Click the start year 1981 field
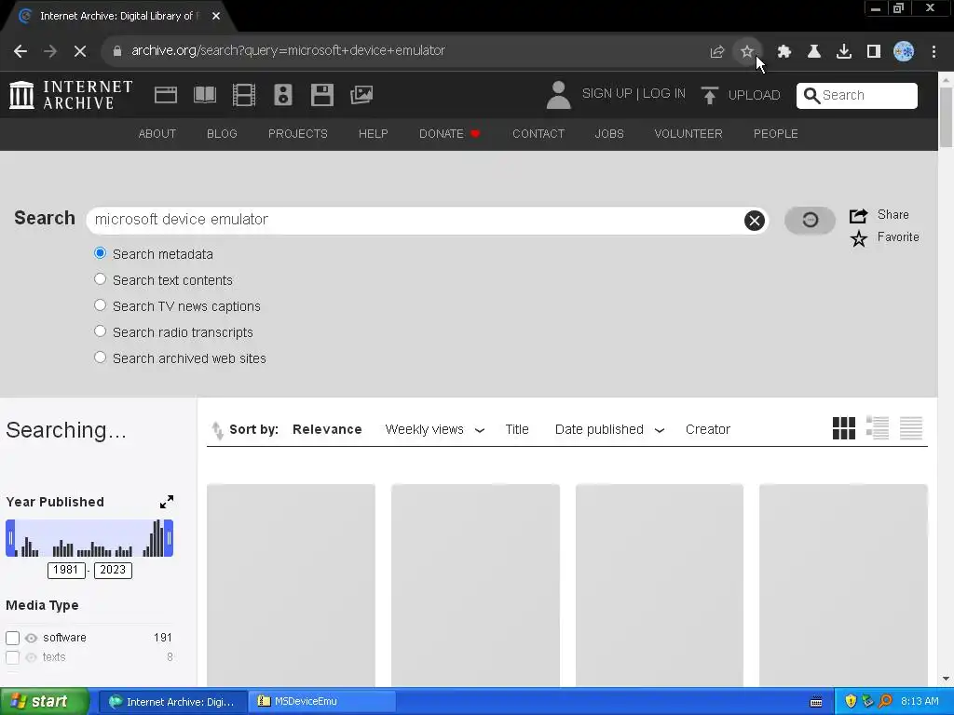Screen dimensions: 954x715 pos(66,570)
